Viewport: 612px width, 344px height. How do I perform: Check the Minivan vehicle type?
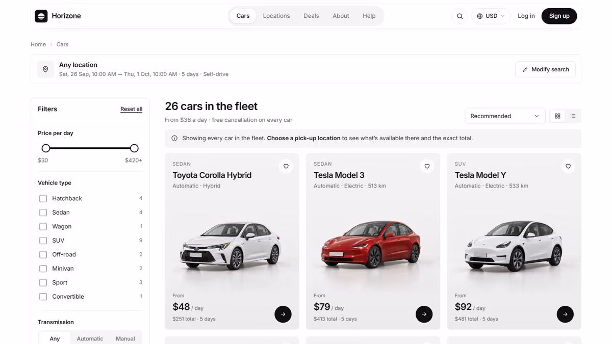point(43,269)
